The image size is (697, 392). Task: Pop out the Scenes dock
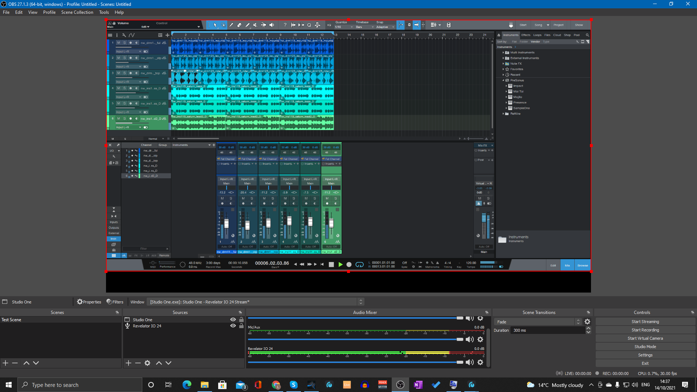pos(117,313)
